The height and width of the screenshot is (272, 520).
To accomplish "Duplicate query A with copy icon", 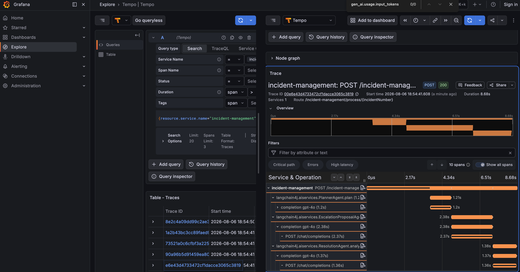I will coord(232,38).
